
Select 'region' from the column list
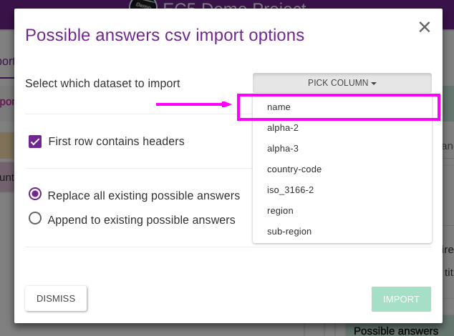click(280, 211)
